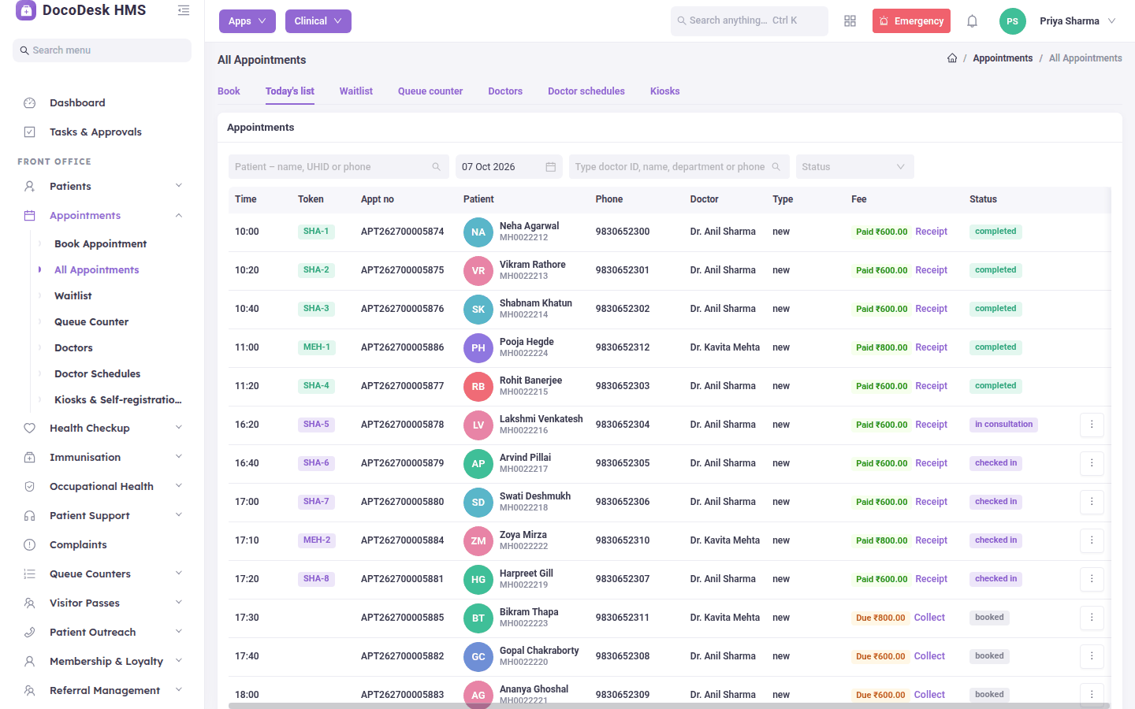This screenshot has width=1135, height=709.
Task: Open the Clinical dropdown
Action: pyautogui.click(x=318, y=21)
